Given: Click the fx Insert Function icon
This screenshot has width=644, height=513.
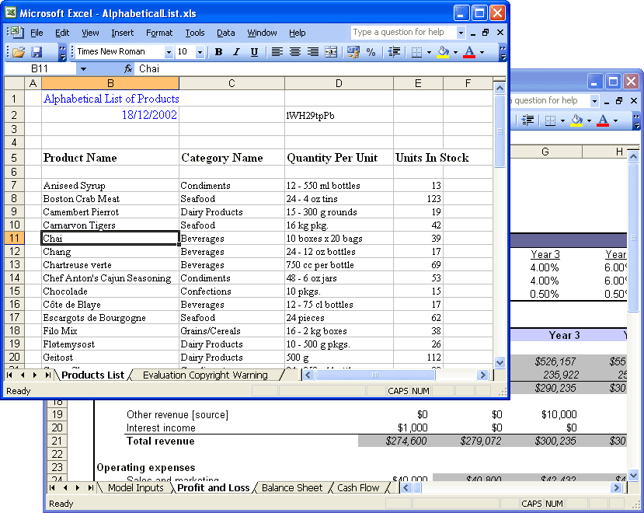Looking at the screenshot, I should click(x=128, y=68).
